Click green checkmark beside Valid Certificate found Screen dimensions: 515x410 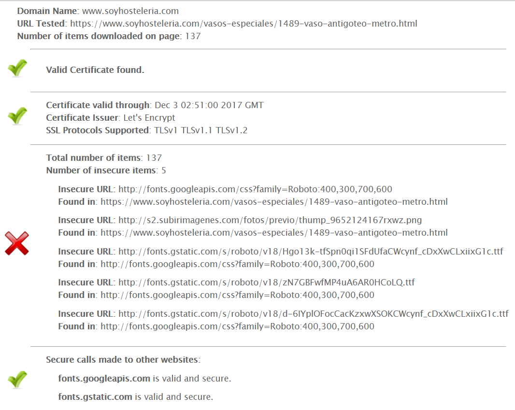click(17, 68)
